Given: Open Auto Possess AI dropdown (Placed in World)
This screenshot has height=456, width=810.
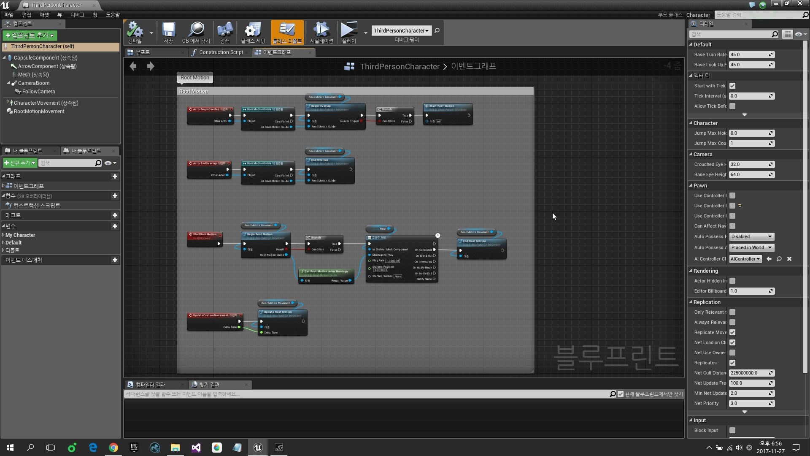Looking at the screenshot, I should [752, 247].
